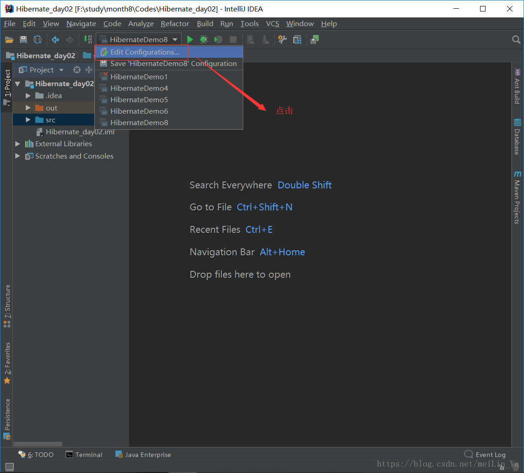Select HibernateDemo5 configuration
The image size is (524, 473).
click(x=169, y=99)
